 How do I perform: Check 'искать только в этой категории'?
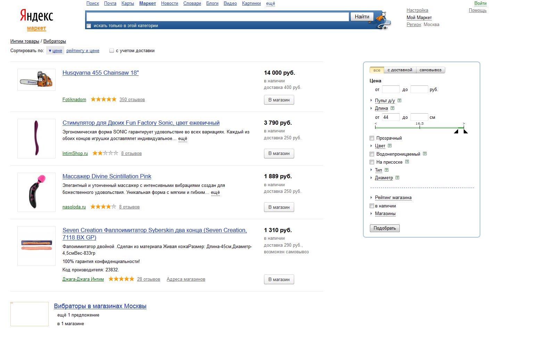click(x=89, y=26)
